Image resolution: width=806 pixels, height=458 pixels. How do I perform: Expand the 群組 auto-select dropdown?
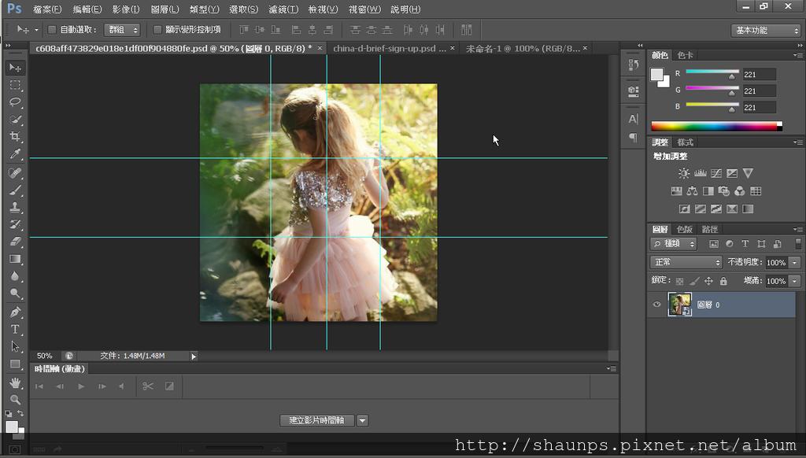click(121, 30)
